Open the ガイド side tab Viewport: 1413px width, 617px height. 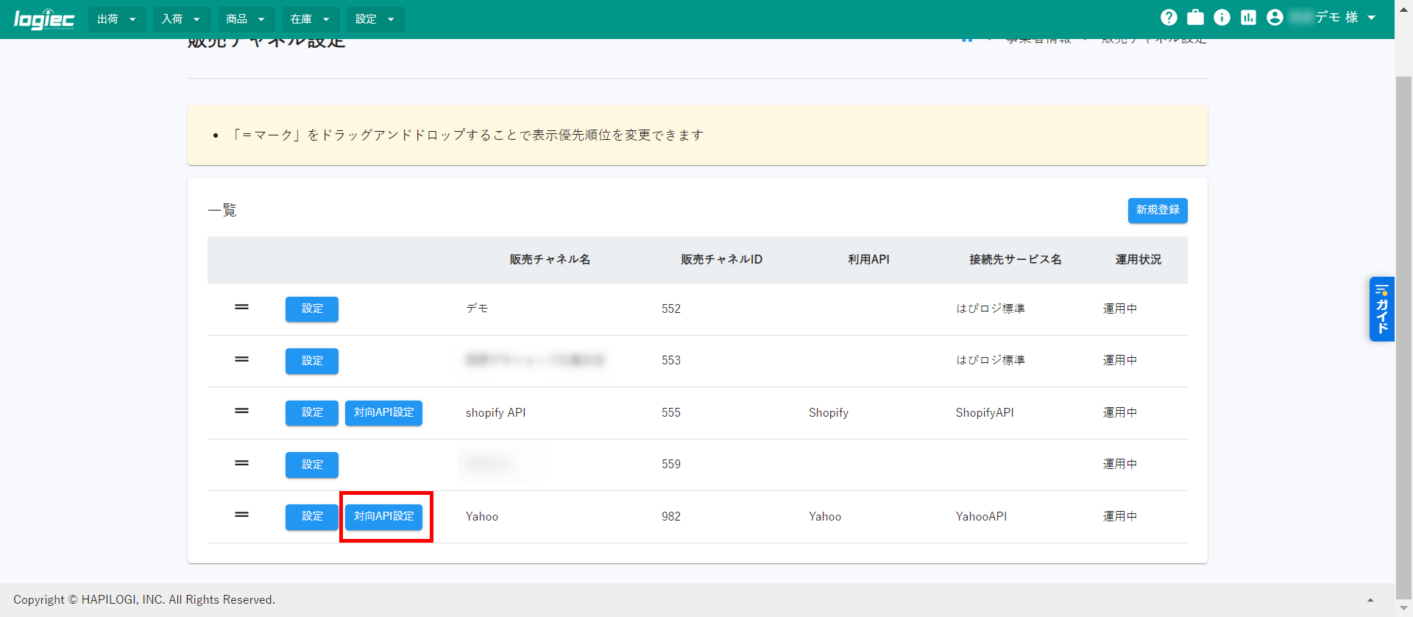(x=1381, y=309)
